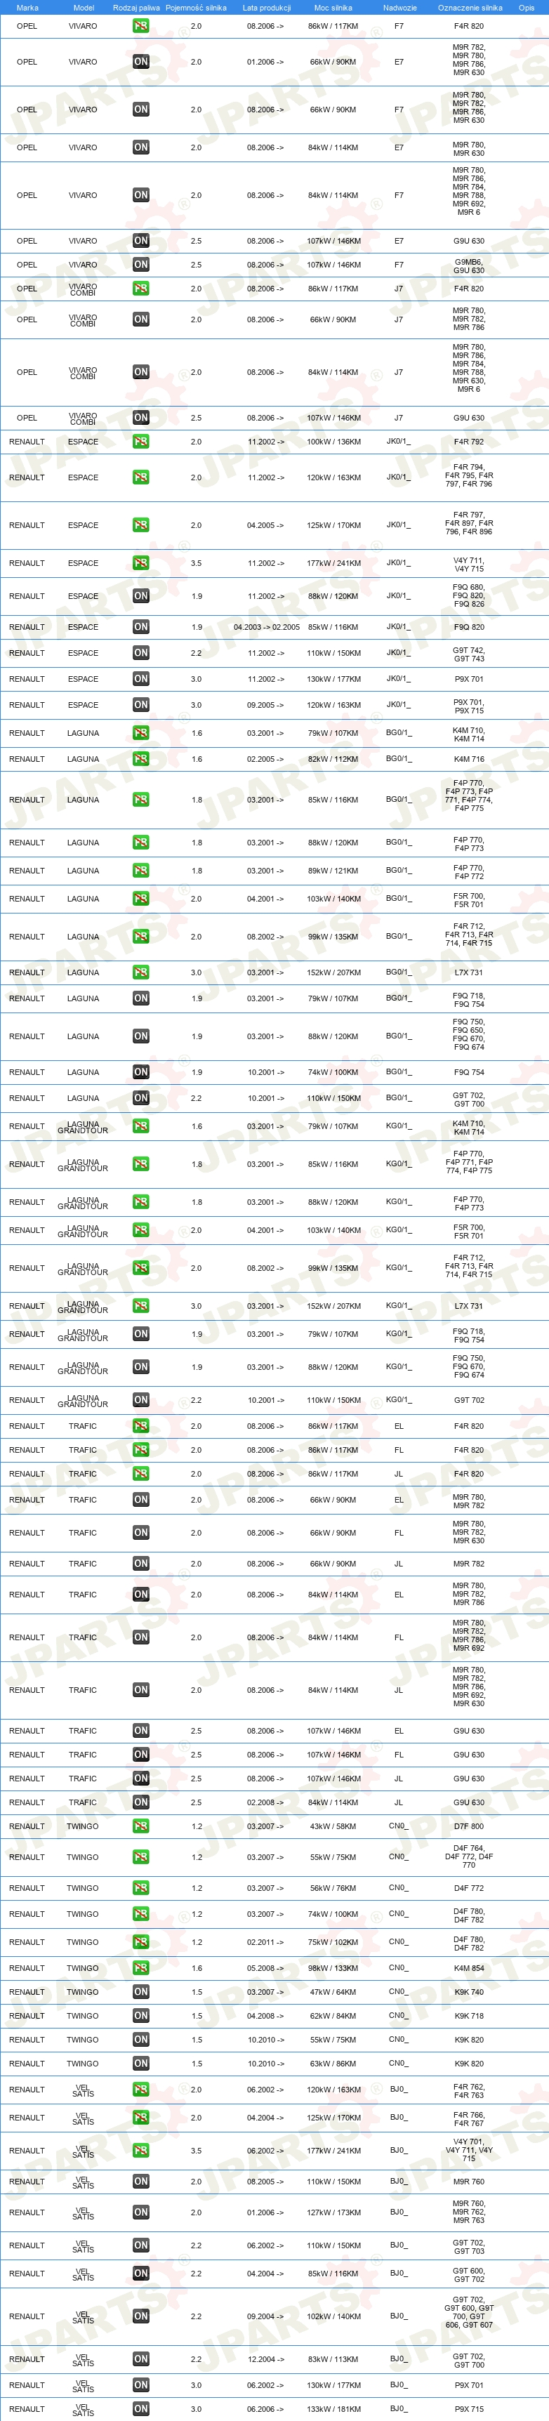The image size is (549, 2421).
Task: Click diesel icon in Espace G9T 742 row
Action: click(141, 653)
